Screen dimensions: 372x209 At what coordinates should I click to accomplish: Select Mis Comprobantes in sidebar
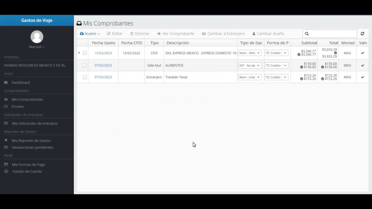[27, 99]
